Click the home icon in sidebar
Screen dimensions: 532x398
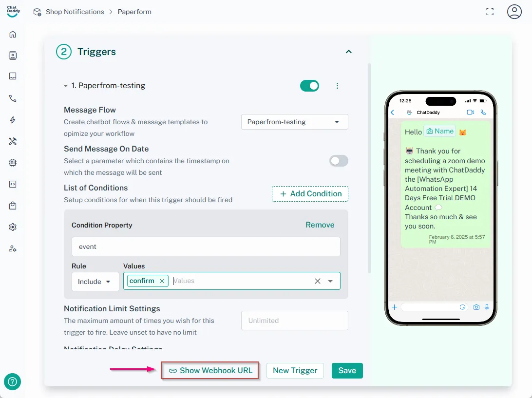tap(13, 34)
